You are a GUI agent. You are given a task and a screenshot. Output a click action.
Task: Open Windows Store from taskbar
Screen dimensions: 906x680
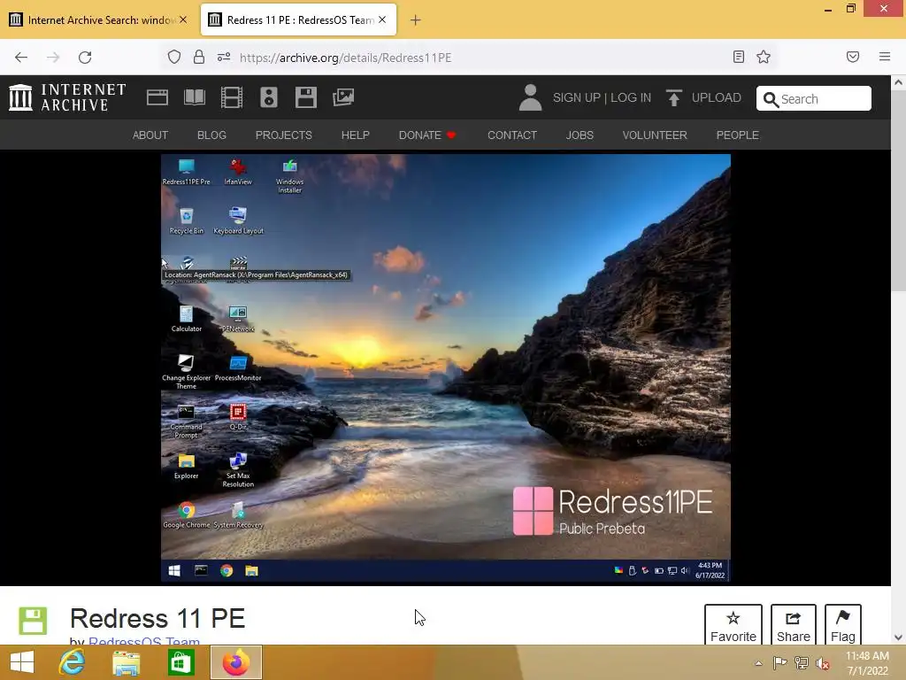coord(180,662)
